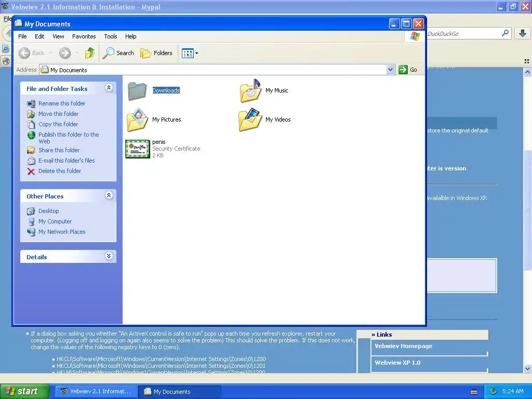This screenshot has height=399, width=532.
Task: Go to Desktop in Other Places
Action: 48,211
